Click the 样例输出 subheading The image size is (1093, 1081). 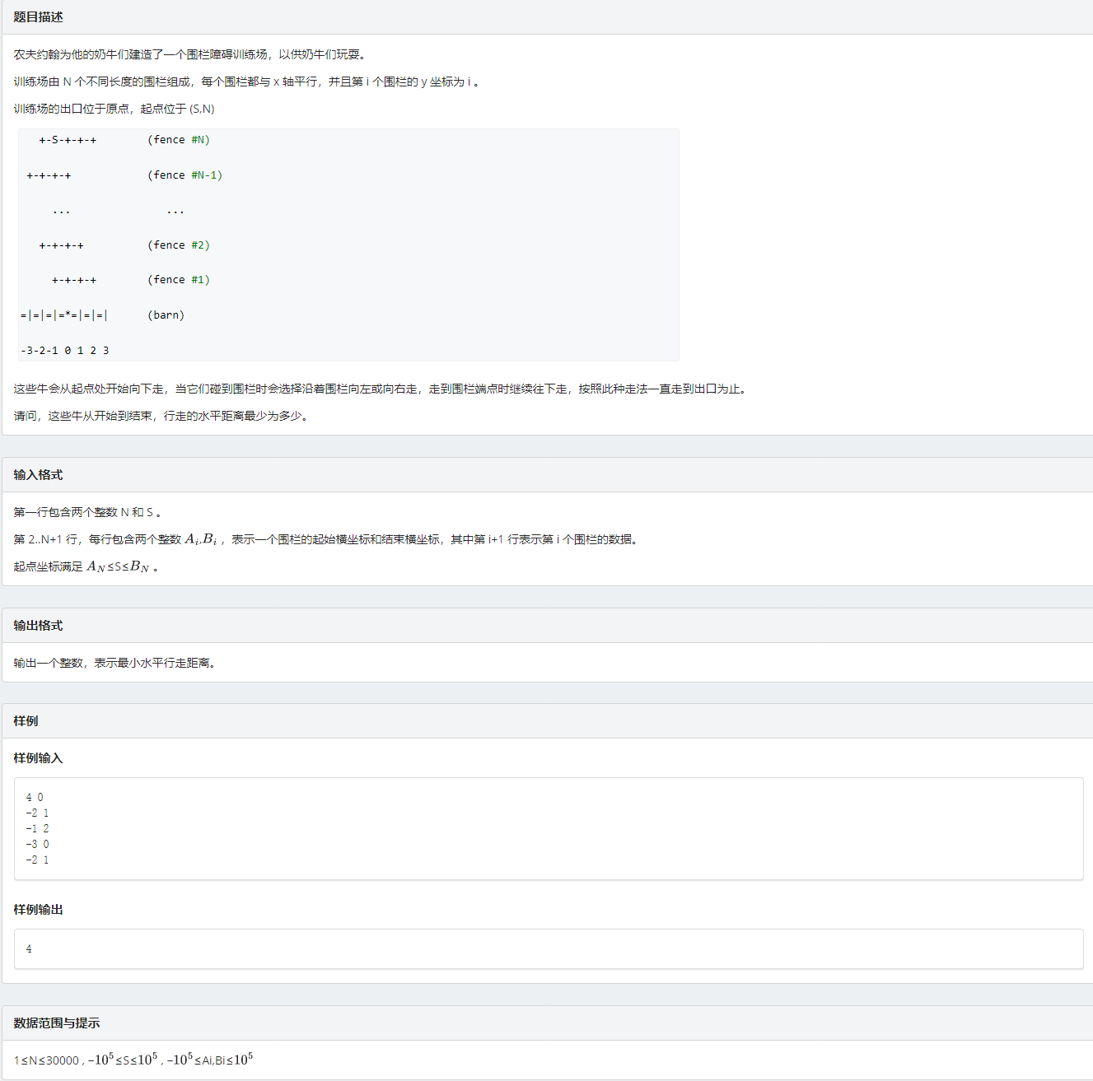tap(38, 910)
